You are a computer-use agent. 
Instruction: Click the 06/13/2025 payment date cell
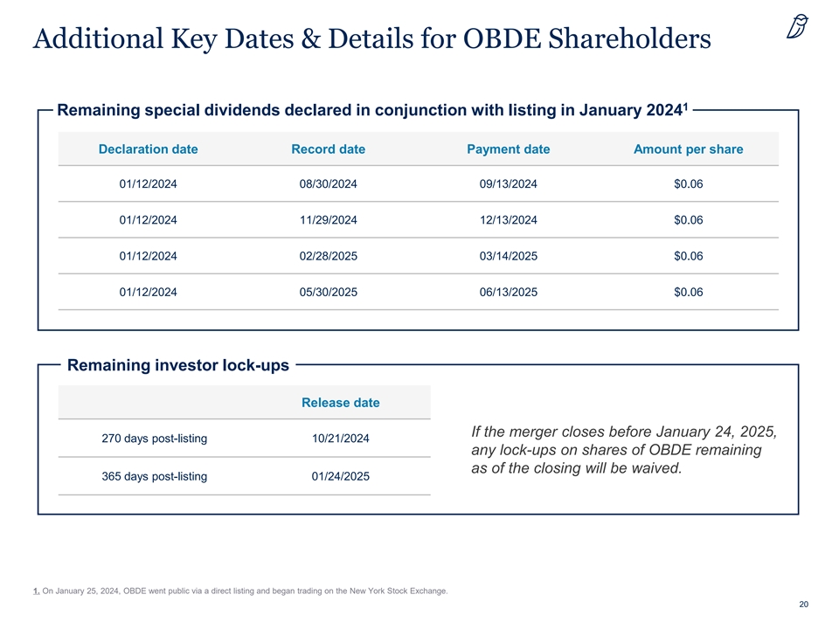508,292
